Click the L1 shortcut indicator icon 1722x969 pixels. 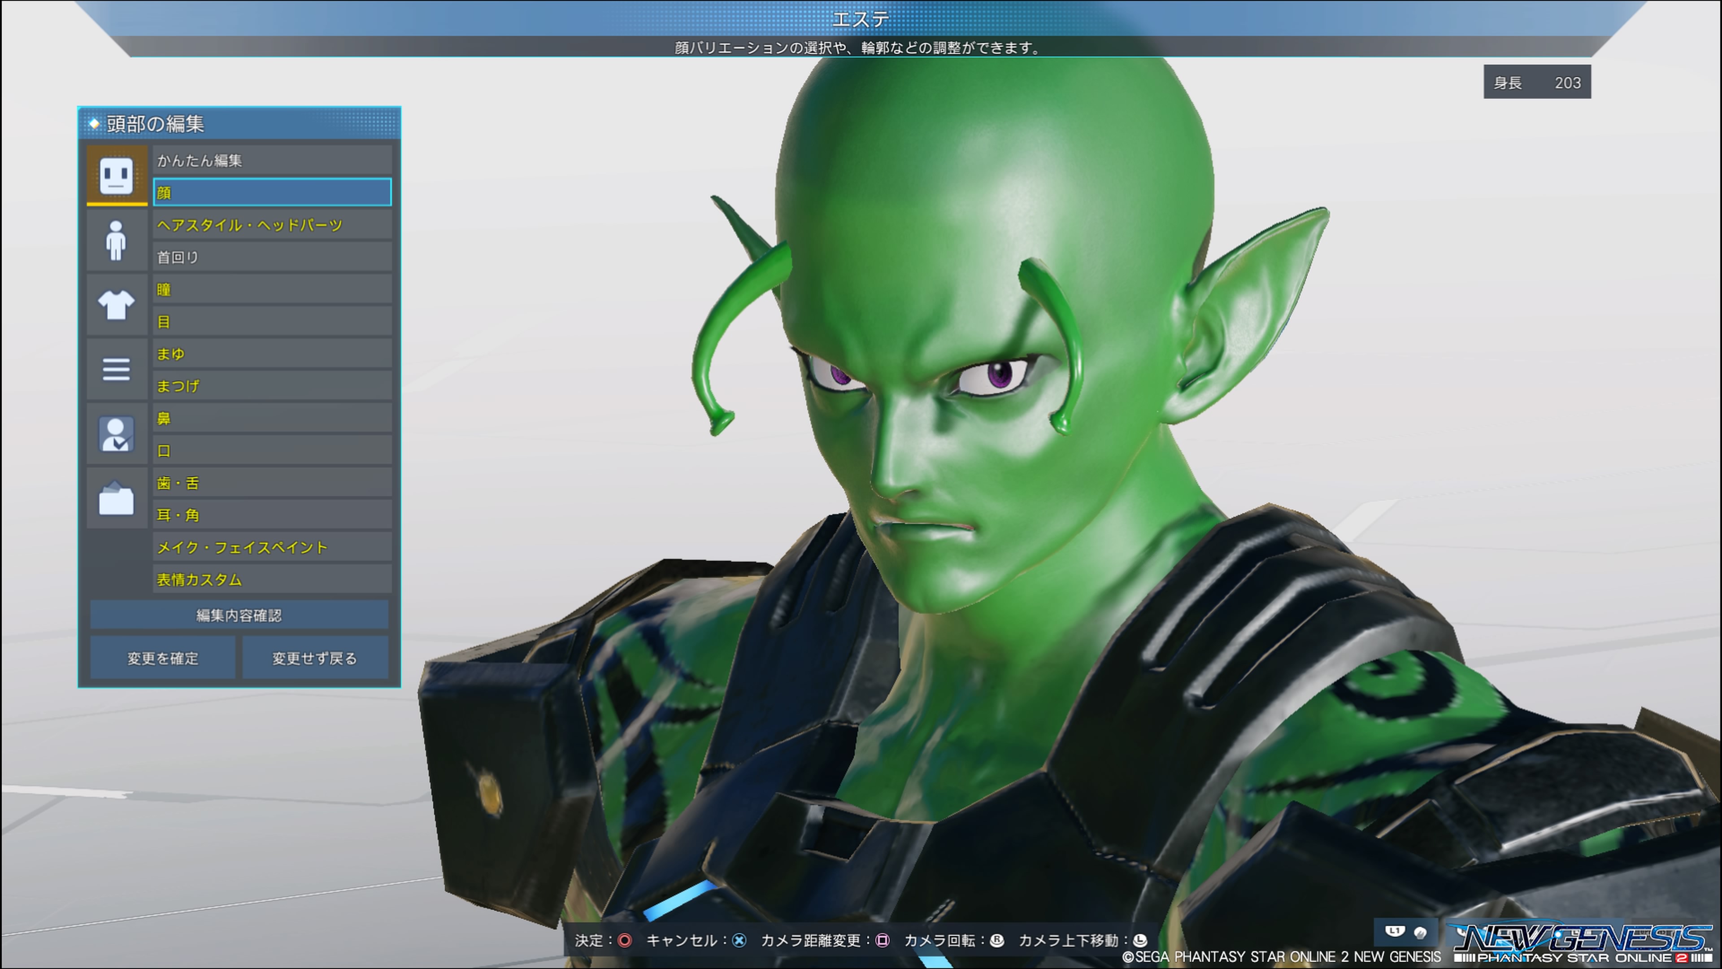1395,931
